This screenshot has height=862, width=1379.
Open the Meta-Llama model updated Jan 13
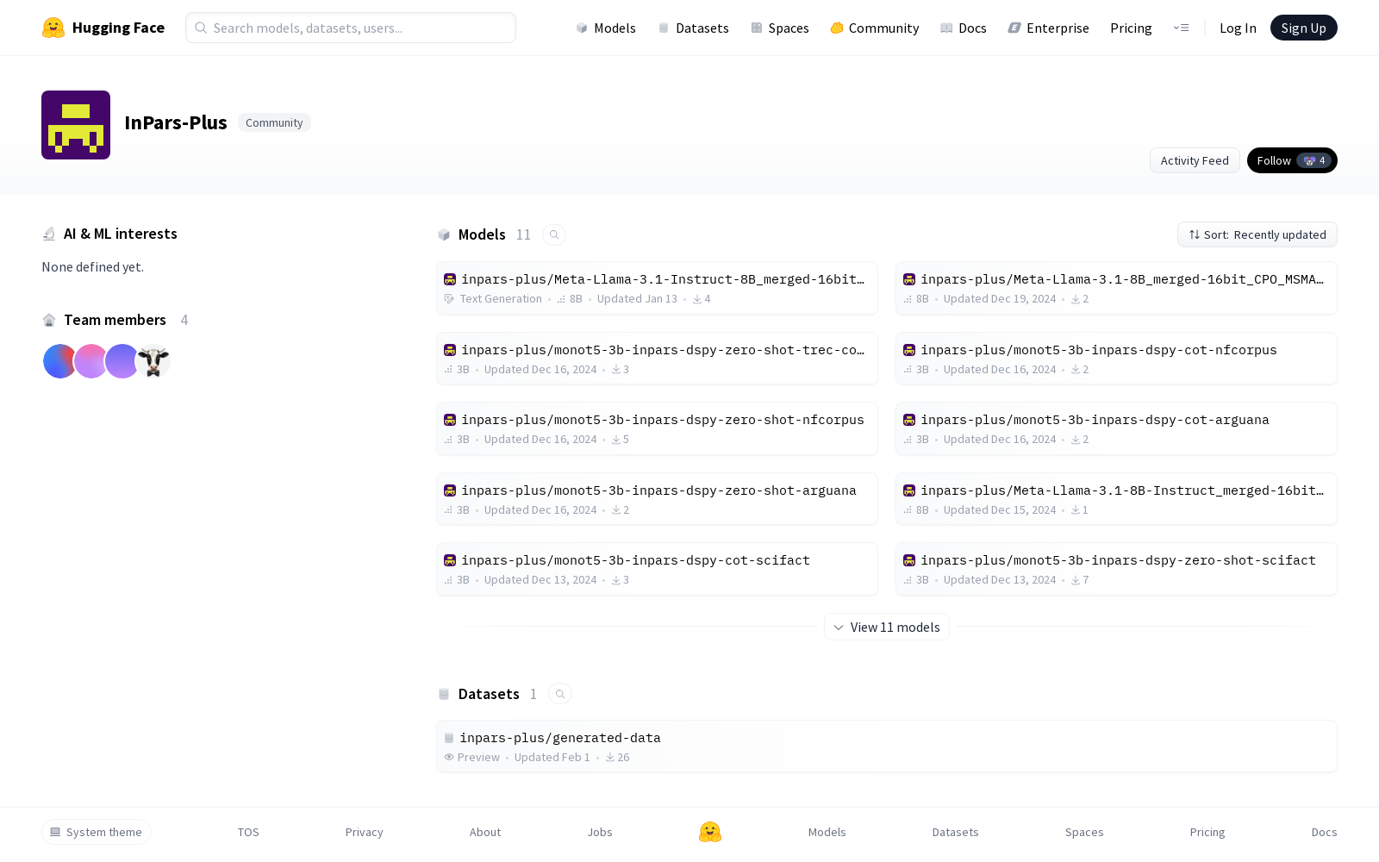[657, 288]
